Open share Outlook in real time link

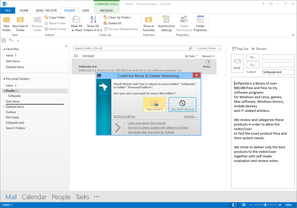(158, 128)
